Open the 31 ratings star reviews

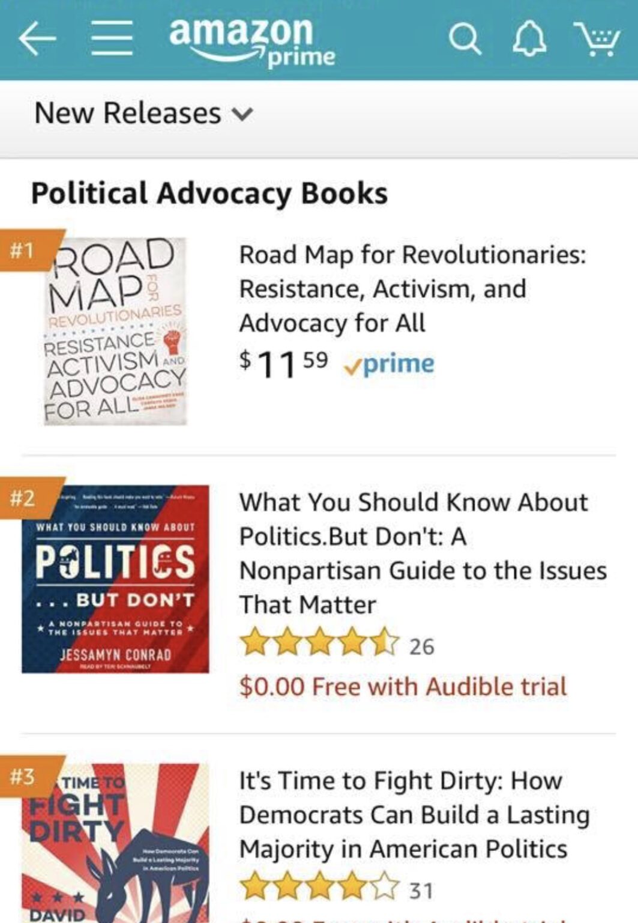pos(336,889)
